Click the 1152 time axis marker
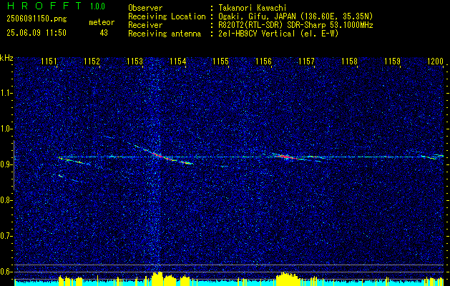This screenshot has height=286, width=450. [92, 61]
